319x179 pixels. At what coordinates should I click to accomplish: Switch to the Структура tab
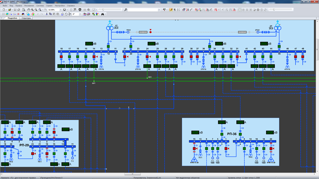pos(26,18)
